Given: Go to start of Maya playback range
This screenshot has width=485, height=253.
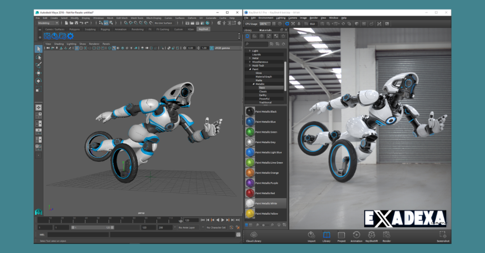Looking at the screenshot, I should pyautogui.click(x=203, y=220).
